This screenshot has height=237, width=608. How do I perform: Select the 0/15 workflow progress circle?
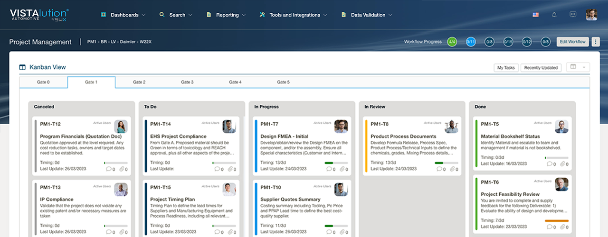508,42
